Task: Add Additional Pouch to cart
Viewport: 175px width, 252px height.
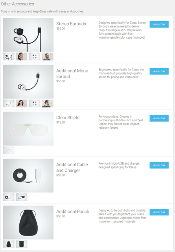Action: (x=159, y=212)
